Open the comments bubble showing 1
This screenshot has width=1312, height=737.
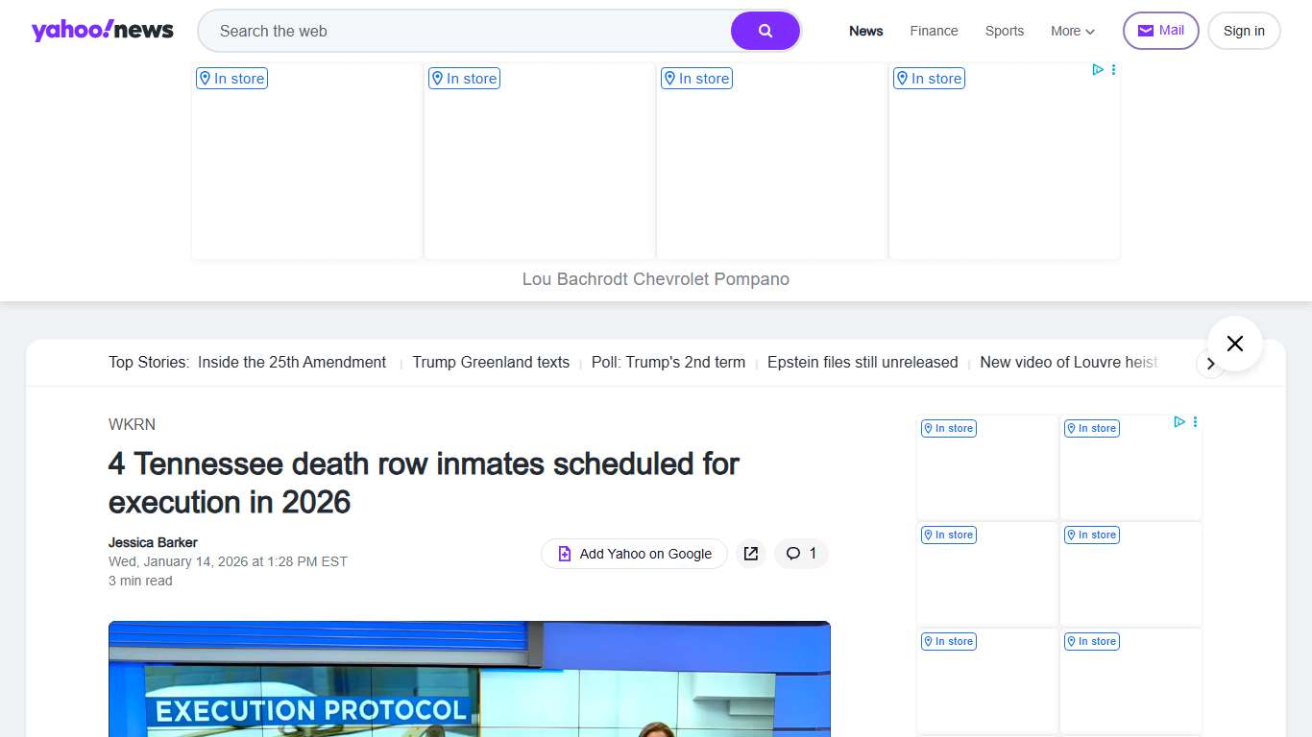click(x=801, y=554)
